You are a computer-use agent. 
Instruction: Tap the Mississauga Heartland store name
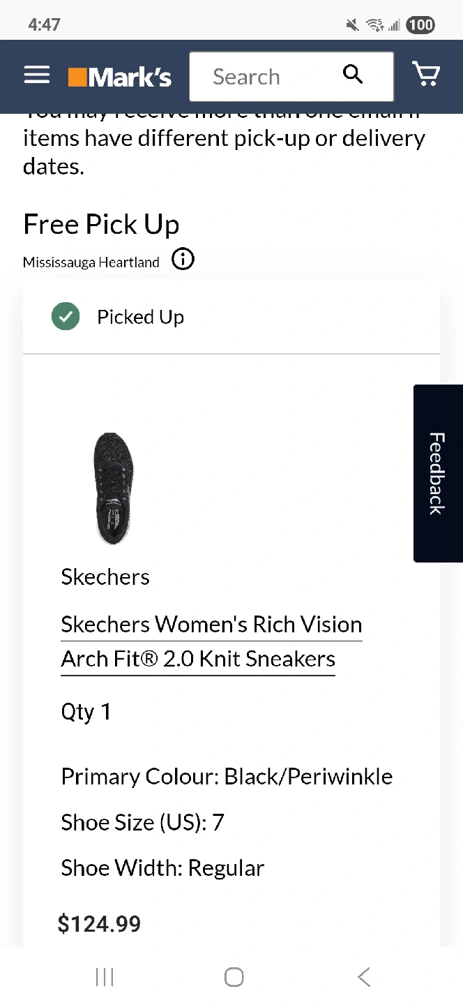click(91, 262)
